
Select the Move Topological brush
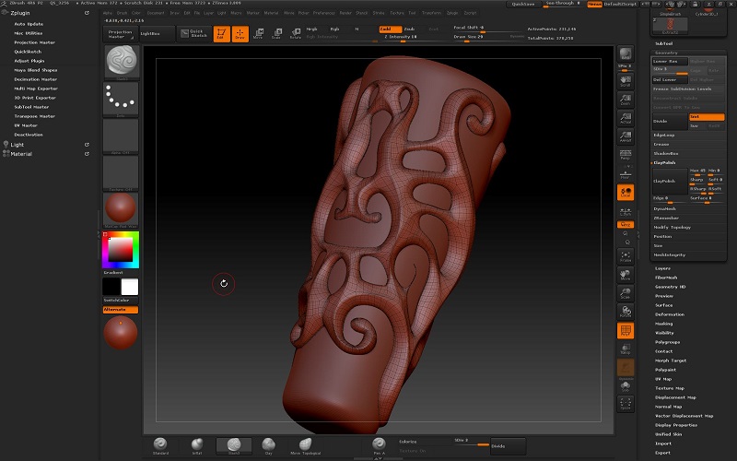coord(306,446)
